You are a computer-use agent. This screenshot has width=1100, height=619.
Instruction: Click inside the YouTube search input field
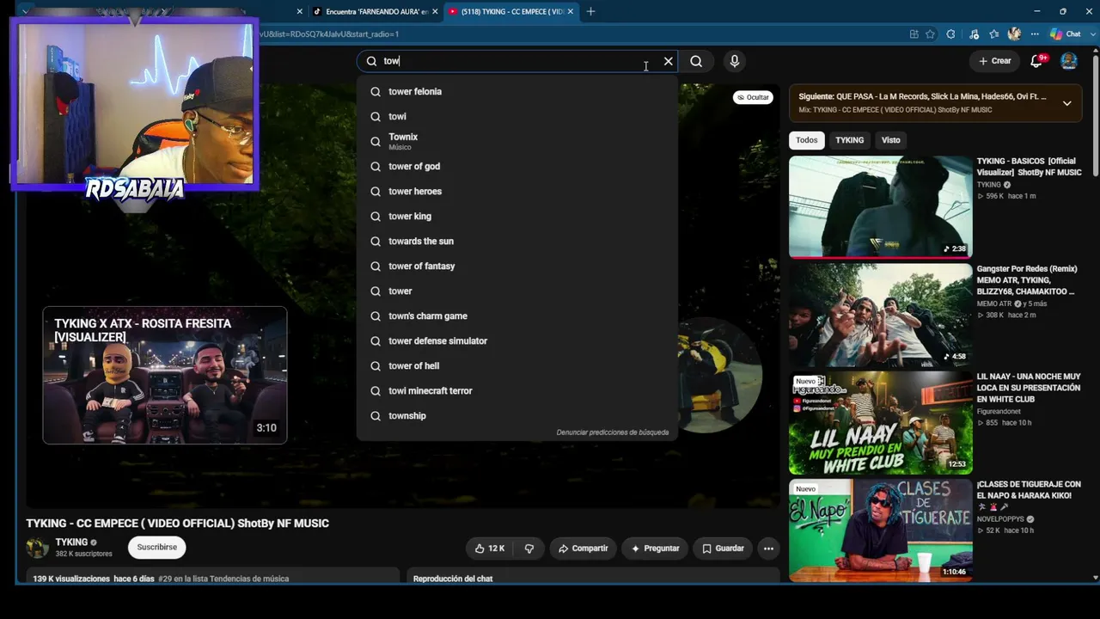(516, 61)
